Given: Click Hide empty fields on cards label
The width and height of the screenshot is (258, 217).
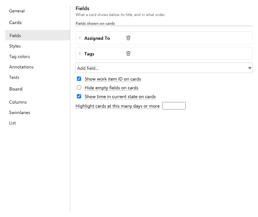Looking at the screenshot, I should click(x=111, y=88).
